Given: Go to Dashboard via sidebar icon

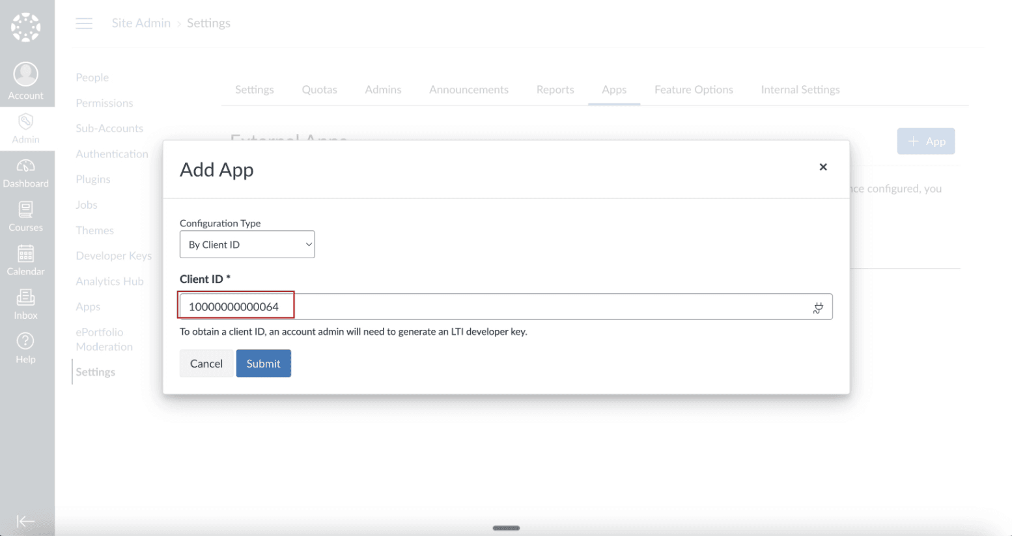Looking at the screenshot, I should pyautogui.click(x=26, y=168).
